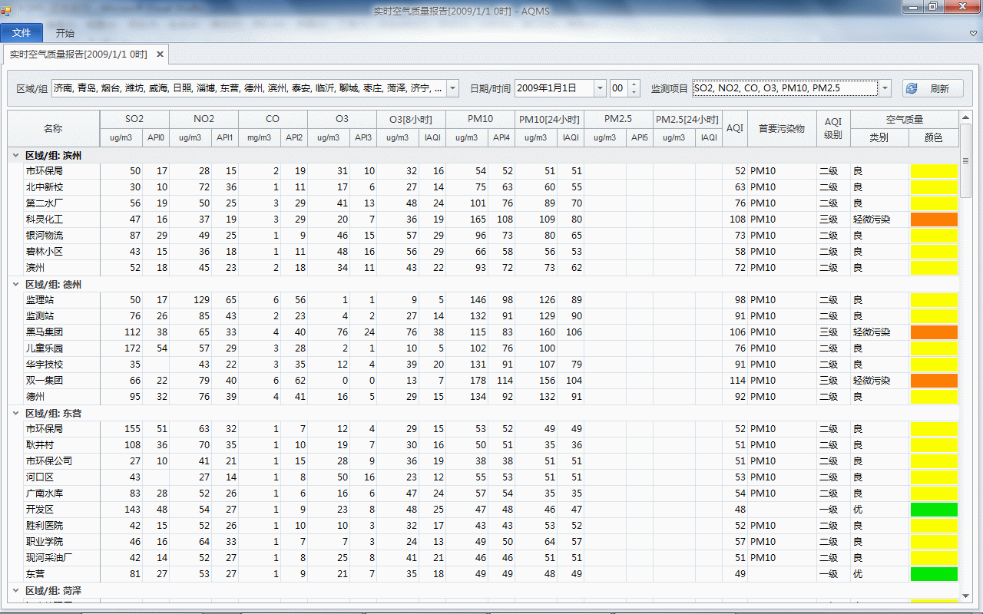This screenshot has width=983, height=614.
Task: Sort by the 名称 column header
Action: coord(54,128)
